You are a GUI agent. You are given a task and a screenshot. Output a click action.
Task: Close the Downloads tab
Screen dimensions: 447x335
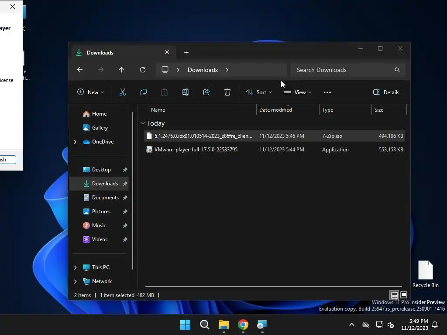tap(167, 52)
